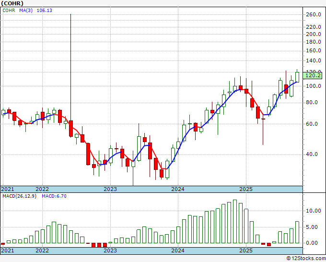Click the 0.00 MACD axis label
Image resolution: width=326 pixels, height=262 pixels.
[312, 243]
